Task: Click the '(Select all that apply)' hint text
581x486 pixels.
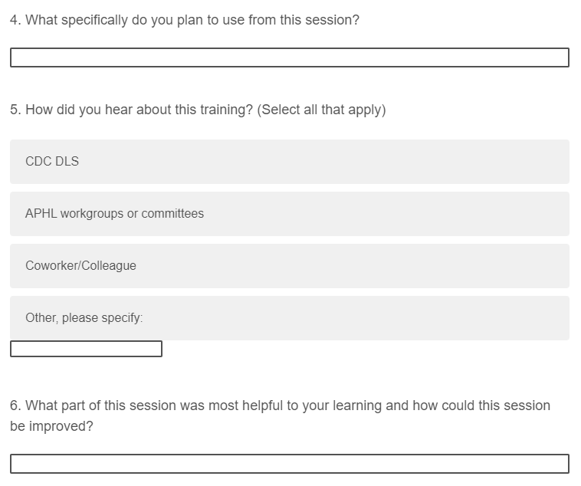Action: (x=321, y=110)
